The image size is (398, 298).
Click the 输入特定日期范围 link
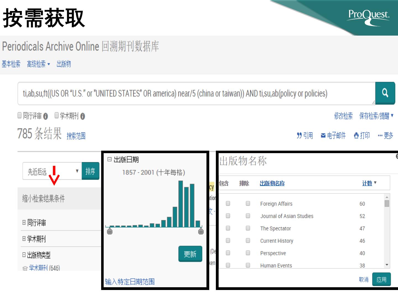pyautogui.click(x=130, y=282)
